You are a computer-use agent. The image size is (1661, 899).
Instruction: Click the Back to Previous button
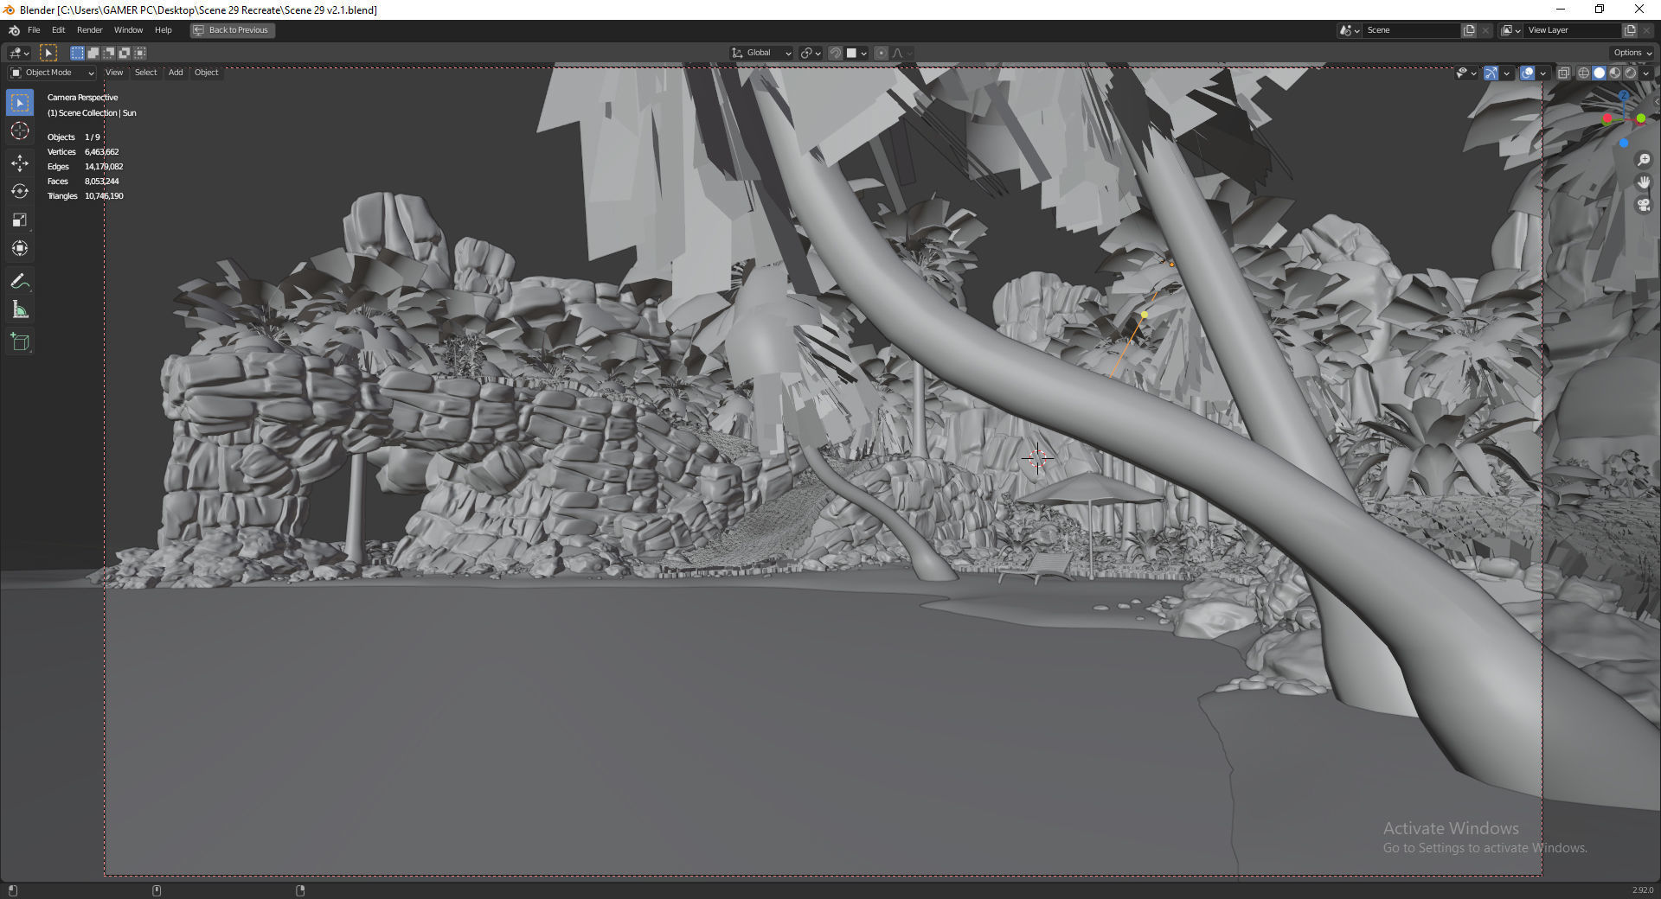click(x=232, y=30)
